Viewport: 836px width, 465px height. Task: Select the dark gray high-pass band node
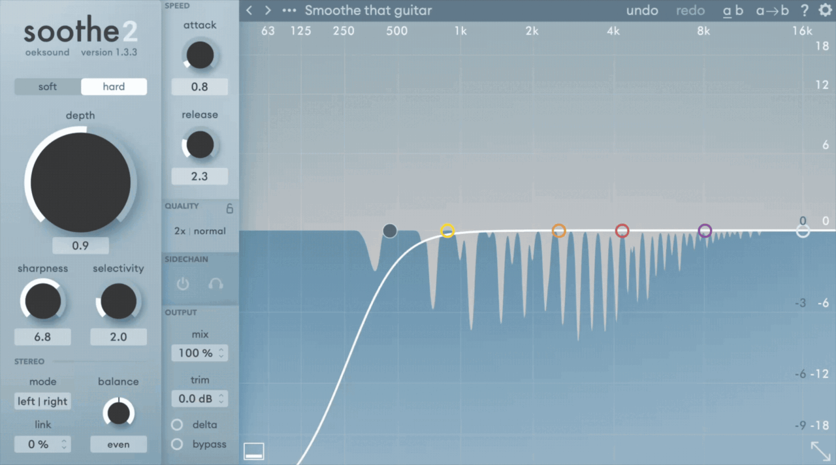390,231
